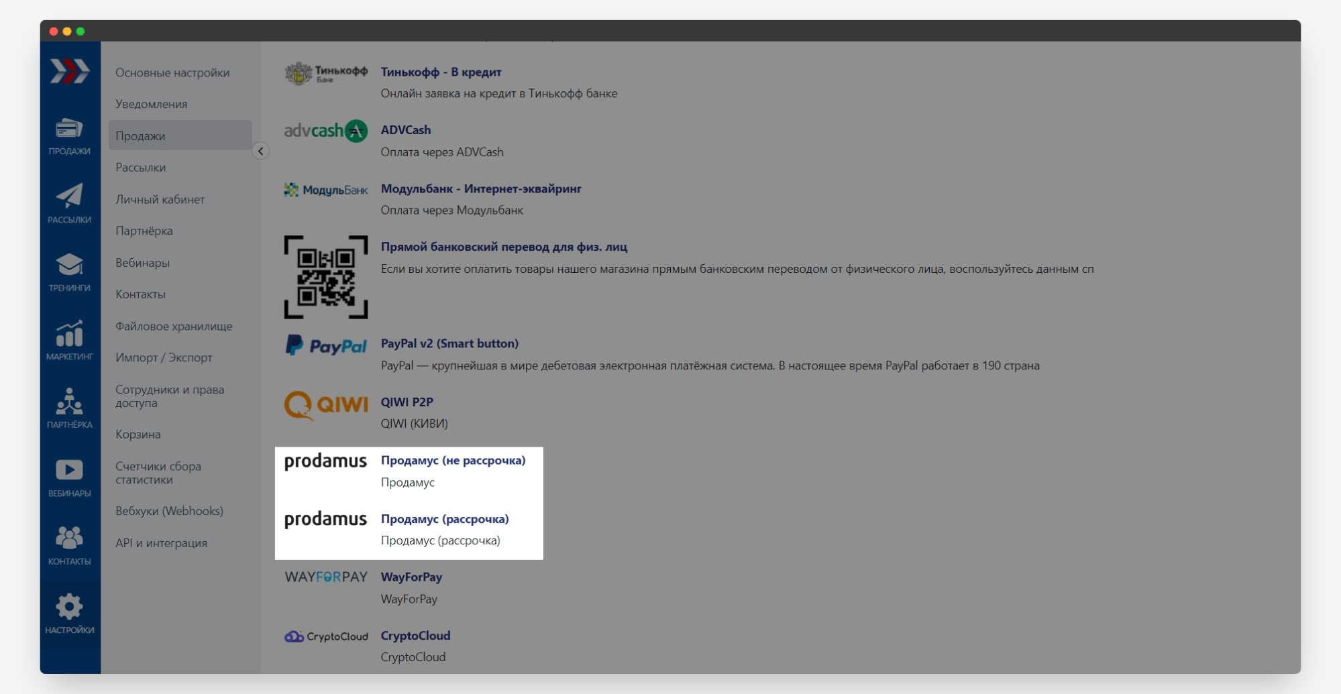Open Вебхуки (Webhooks) settings item
Screen dimensions: 1341x694
169,511
